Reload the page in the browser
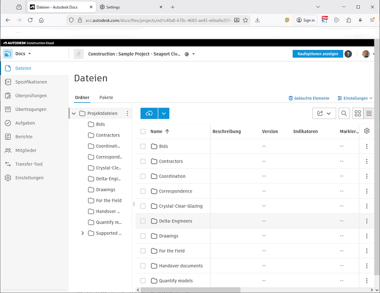 [x=30, y=20]
